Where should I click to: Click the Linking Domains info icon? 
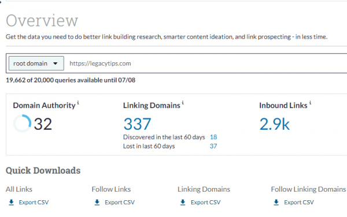coord(183,103)
